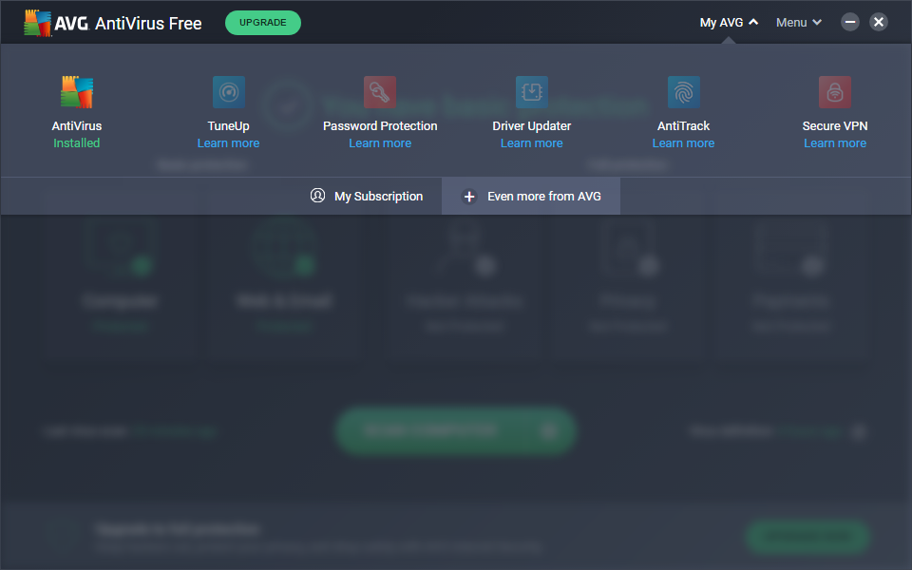Click the My Subscription user icon
The width and height of the screenshot is (912, 570).
coord(317,196)
